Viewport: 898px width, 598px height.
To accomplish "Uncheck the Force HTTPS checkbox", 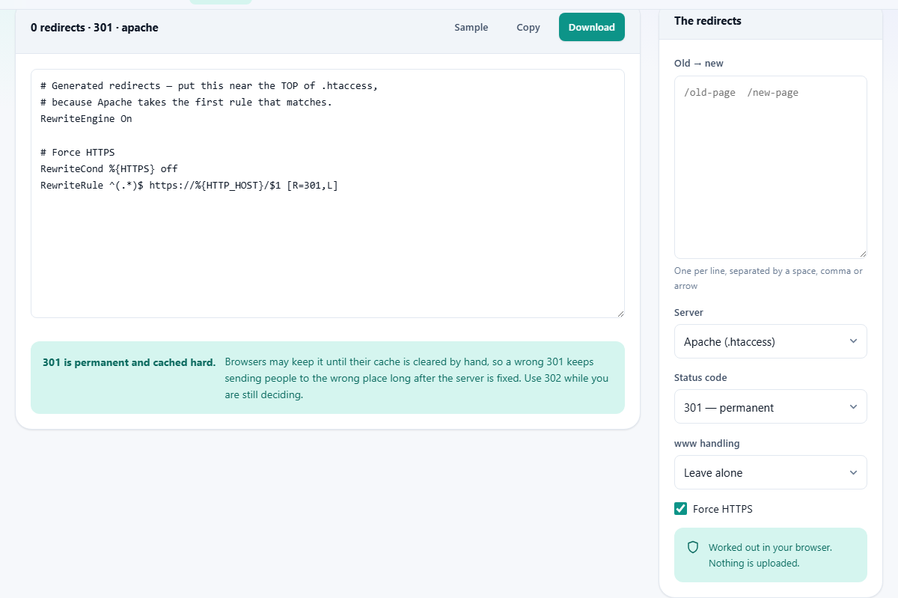I will click(681, 509).
